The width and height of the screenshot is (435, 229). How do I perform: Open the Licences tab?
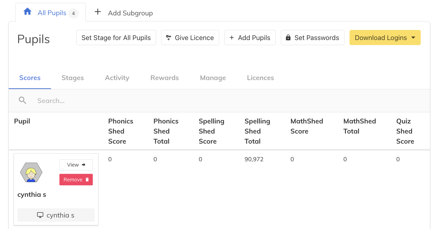[x=260, y=78]
